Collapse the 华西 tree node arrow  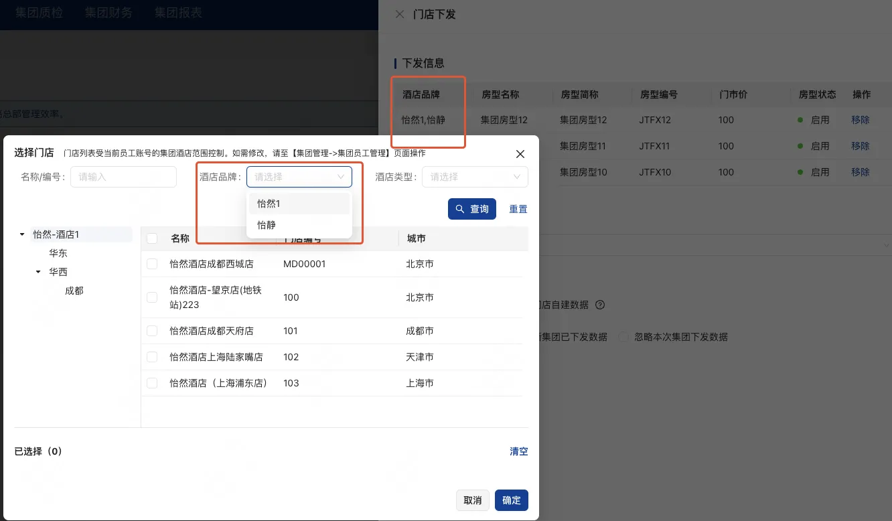(x=38, y=272)
